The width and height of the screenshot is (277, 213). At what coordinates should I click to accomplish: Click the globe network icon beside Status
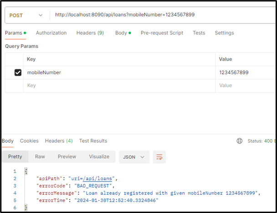tap(240, 141)
